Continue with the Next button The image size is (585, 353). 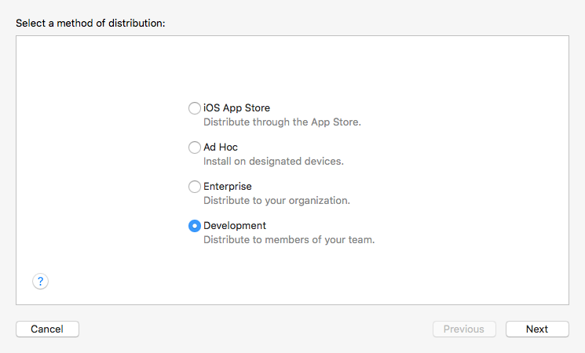pyautogui.click(x=537, y=329)
